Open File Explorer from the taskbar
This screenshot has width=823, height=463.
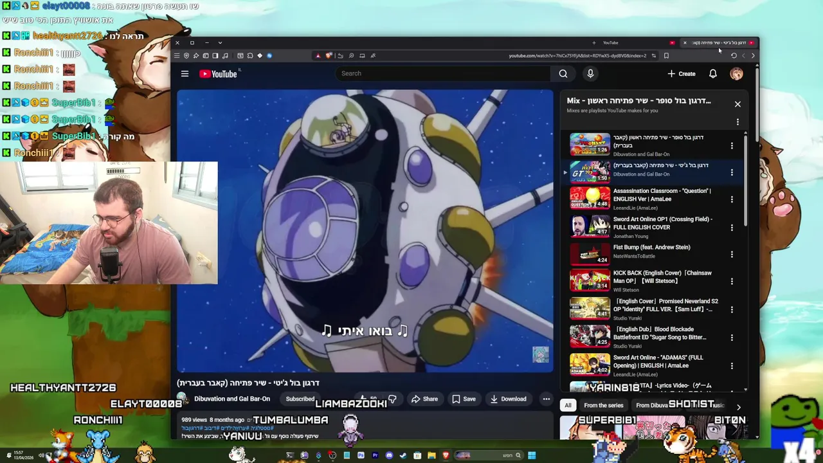point(431,455)
